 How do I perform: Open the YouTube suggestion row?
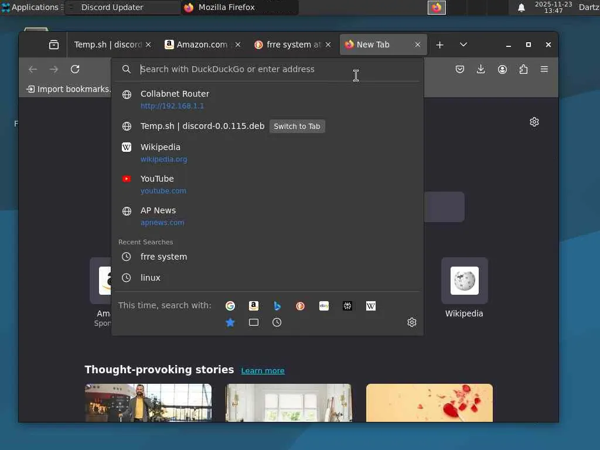pyautogui.click(x=267, y=185)
